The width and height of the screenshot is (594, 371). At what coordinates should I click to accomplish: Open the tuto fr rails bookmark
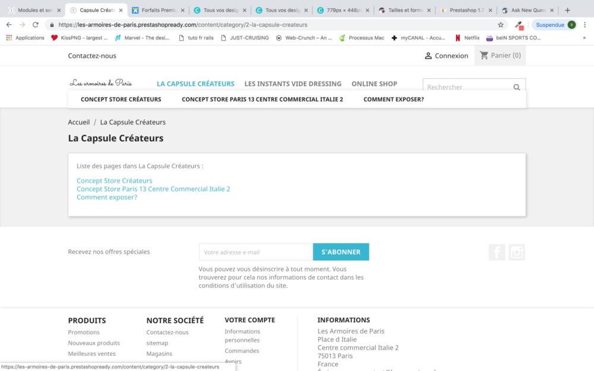[x=196, y=38]
